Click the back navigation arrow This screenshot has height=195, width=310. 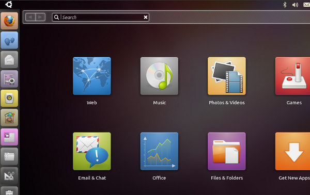pos(30,17)
